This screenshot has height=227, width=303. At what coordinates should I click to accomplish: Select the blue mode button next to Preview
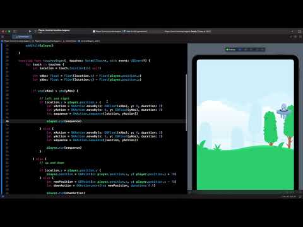[240, 49]
